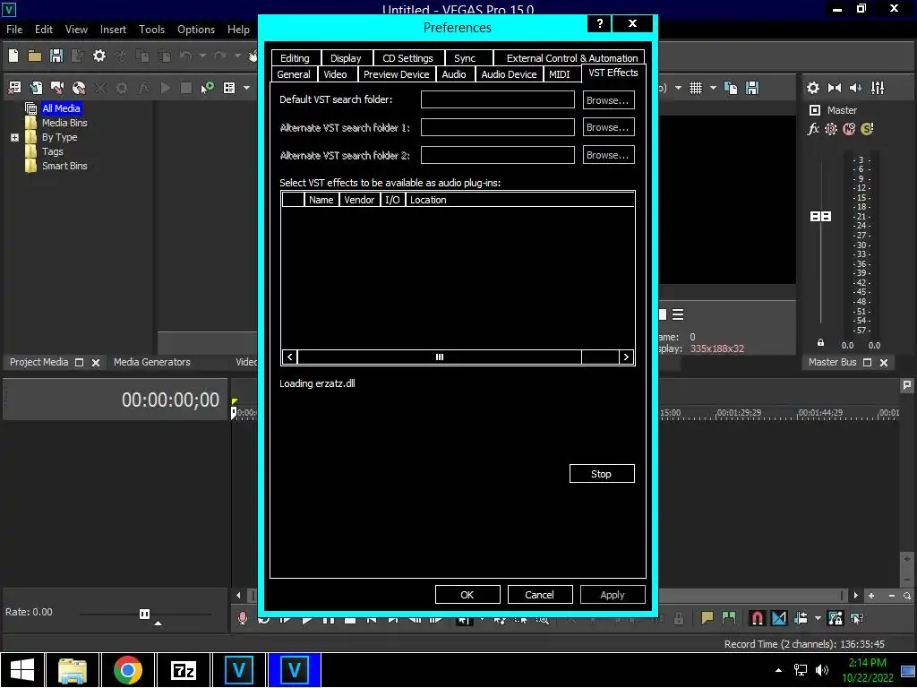Image resolution: width=917 pixels, height=688 pixels.
Task: Open the Project Media views dropdown arrow
Action: click(x=247, y=88)
